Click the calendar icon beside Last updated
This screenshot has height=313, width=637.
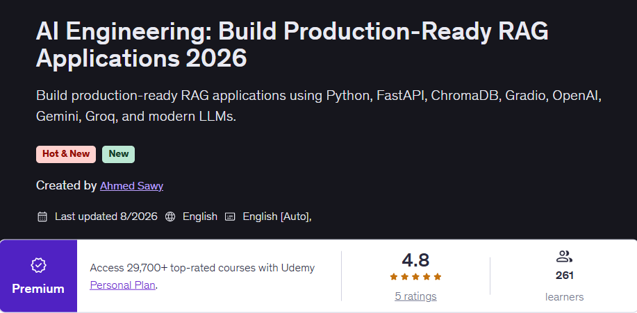point(42,217)
